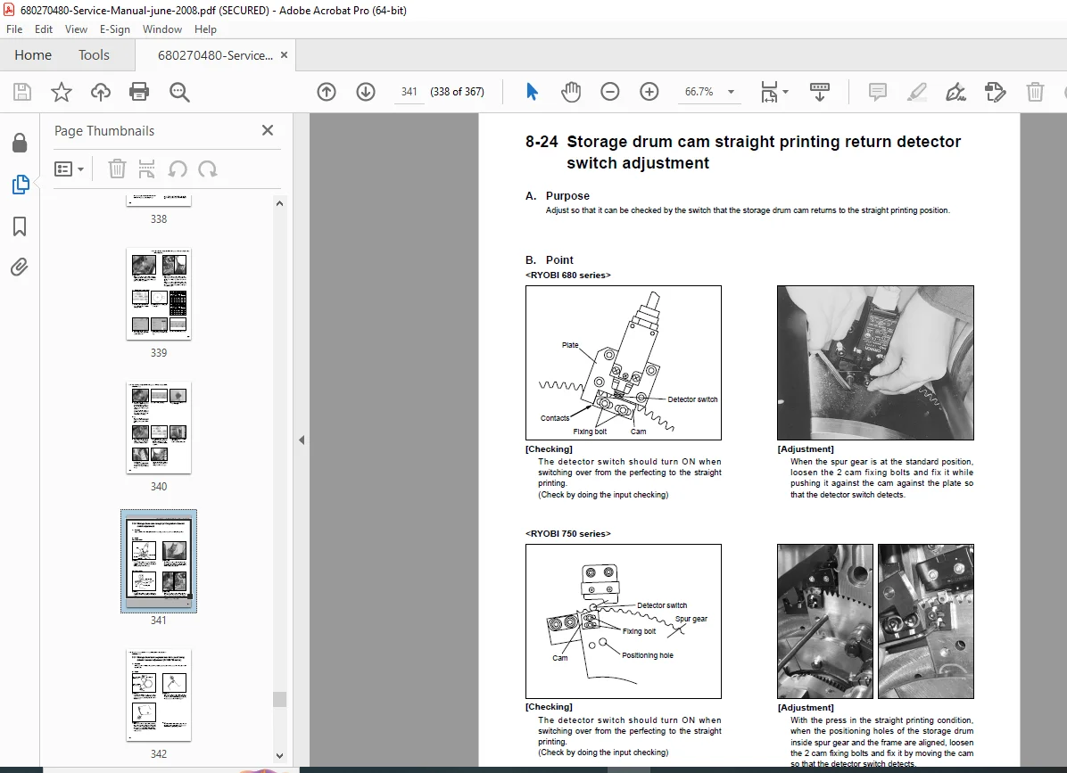
Task: Toggle the scrolling read mode icon
Action: coord(819,92)
